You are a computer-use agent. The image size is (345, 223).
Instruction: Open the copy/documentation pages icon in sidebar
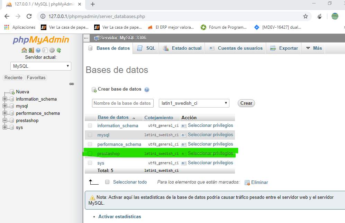point(45,50)
